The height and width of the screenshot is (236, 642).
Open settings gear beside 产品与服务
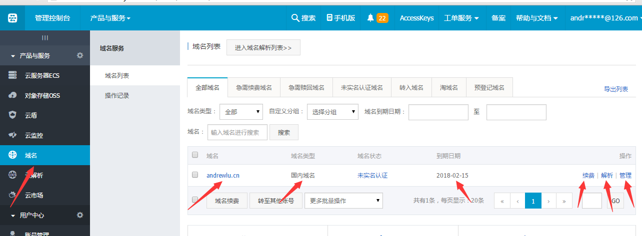click(x=80, y=55)
